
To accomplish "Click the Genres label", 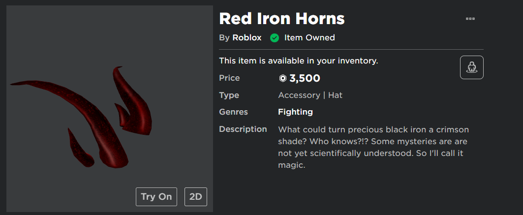I will 234,112.
